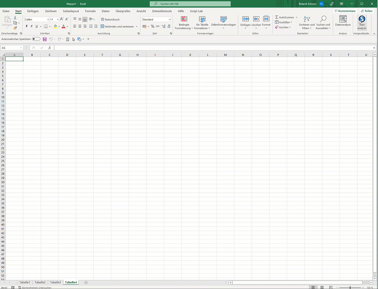Image resolution: width=378 pixels, height=289 pixels.
Task: Open the Tabelle2 sheet tab
Action: pyautogui.click(x=40, y=282)
